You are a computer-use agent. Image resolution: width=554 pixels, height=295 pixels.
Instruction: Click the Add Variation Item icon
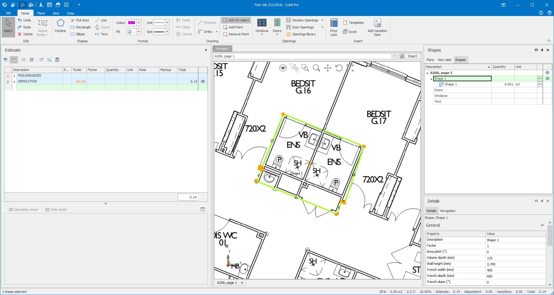click(377, 27)
